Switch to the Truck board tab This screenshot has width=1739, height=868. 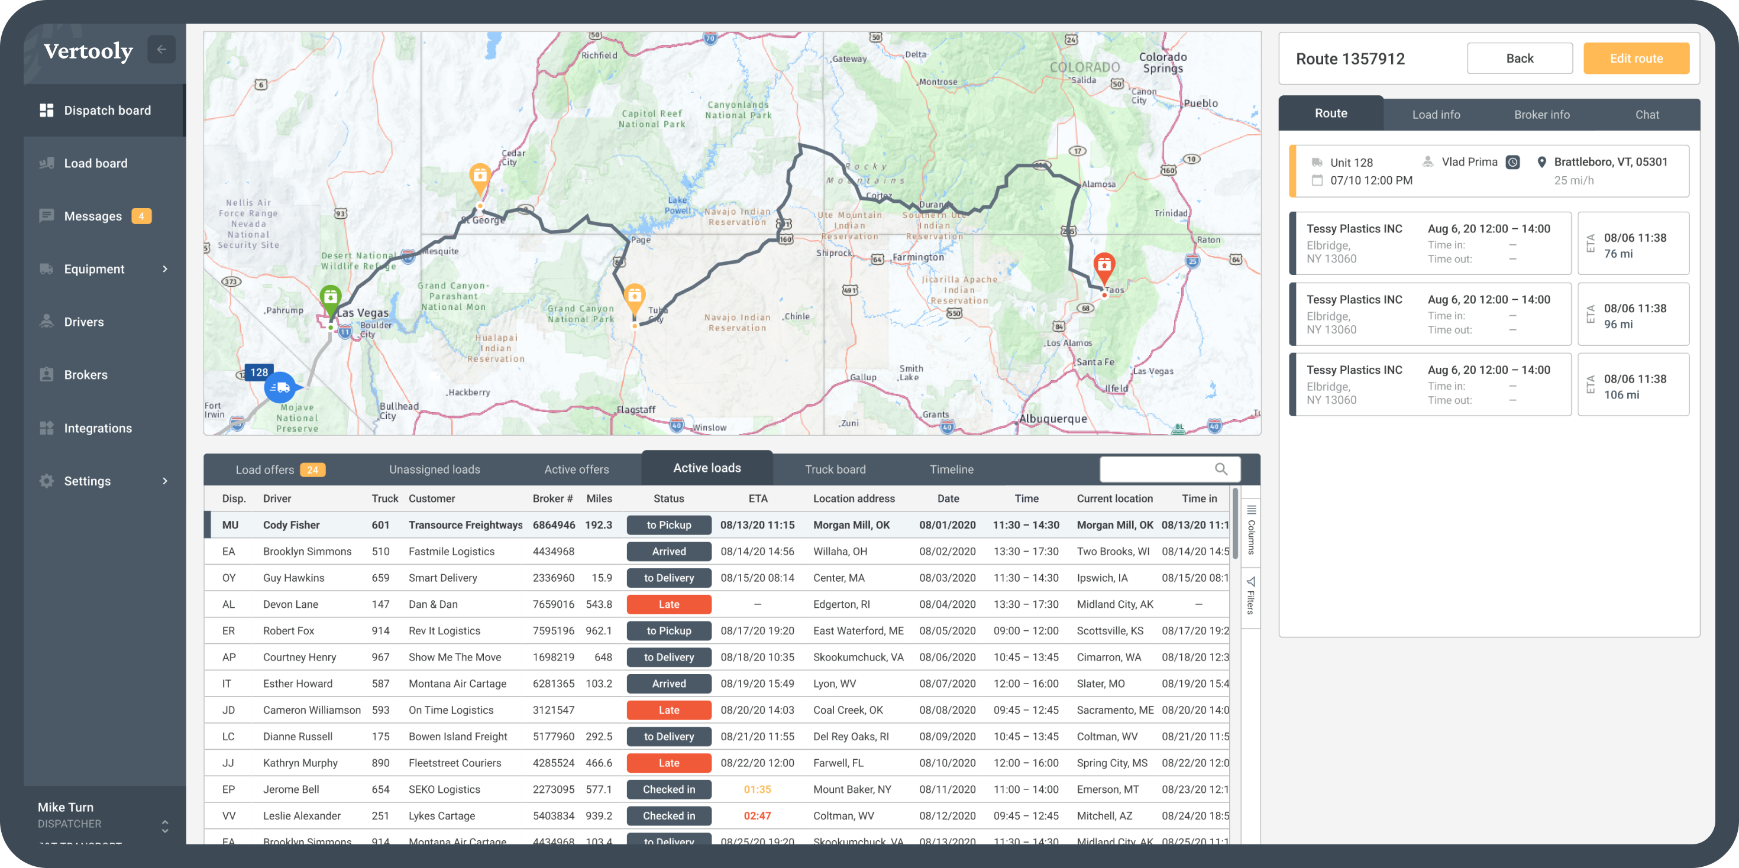(835, 468)
